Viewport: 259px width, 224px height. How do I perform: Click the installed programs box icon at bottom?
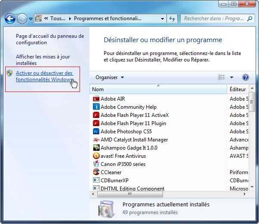106,209
